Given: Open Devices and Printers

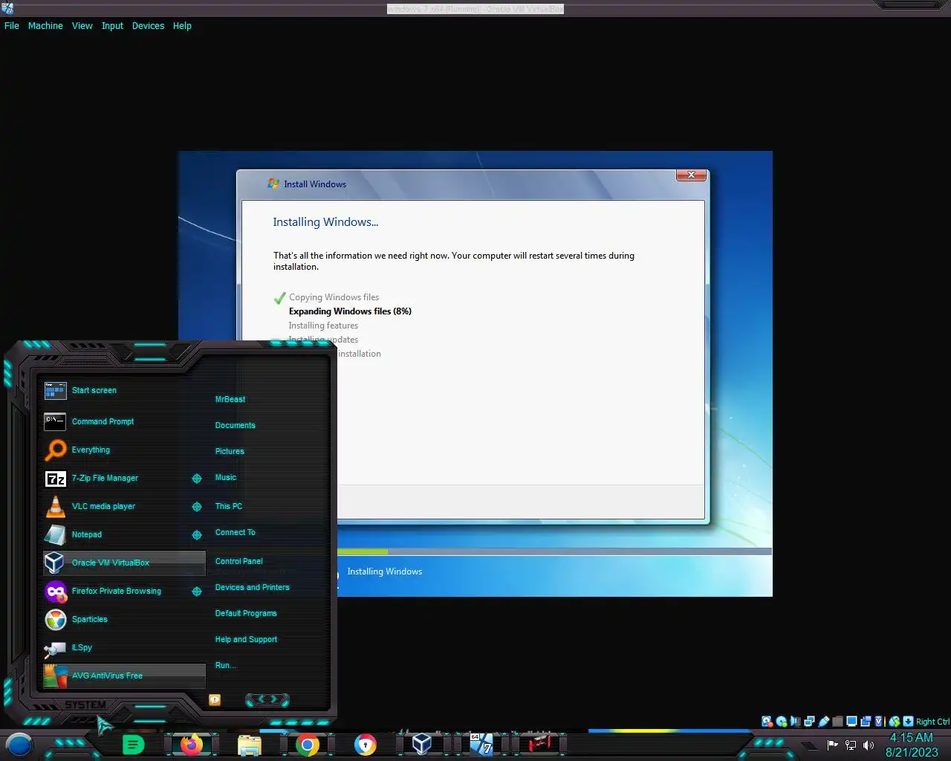Looking at the screenshot, I should point(252,587).
